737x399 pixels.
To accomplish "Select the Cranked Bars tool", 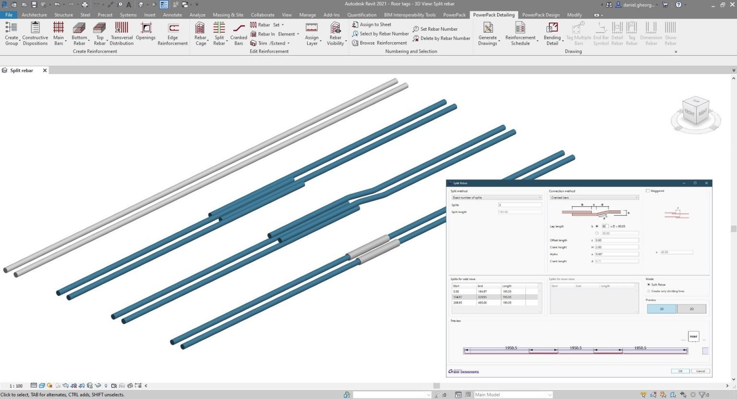I will [238, 34].
